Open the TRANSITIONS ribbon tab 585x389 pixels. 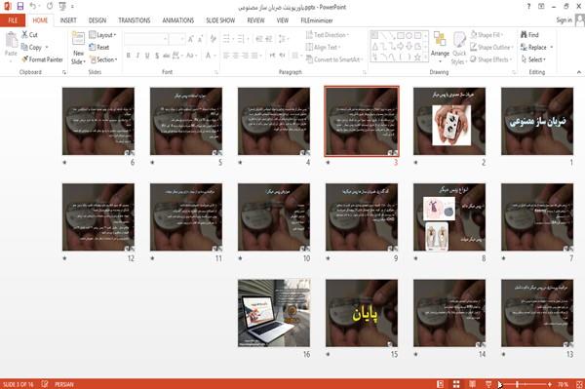[x=135, y=20]
